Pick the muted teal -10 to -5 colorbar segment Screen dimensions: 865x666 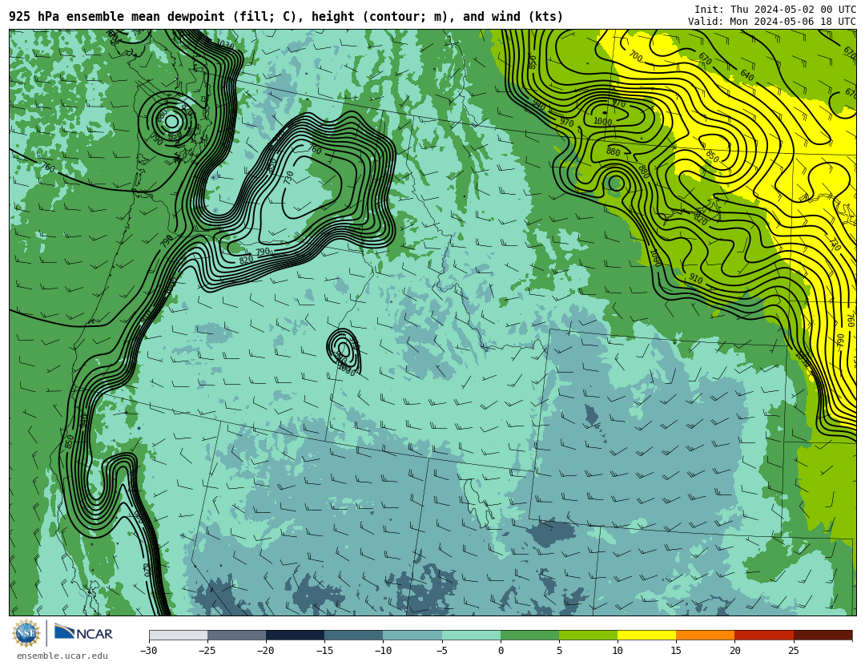[412, 635]
